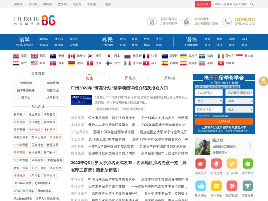Open the 海外租房 house icon
Viewport: 268px width, 201px height.
point(247,164)
